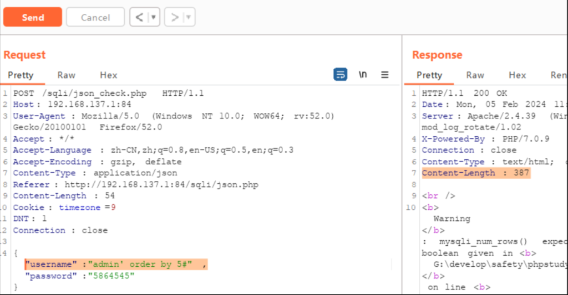This screenshot has height=295, width=568.
Task: Toggle word wrap icon in Request panel
Action: 340,75
